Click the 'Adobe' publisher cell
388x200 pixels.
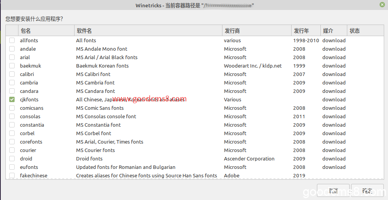click(x=232, y=175)
